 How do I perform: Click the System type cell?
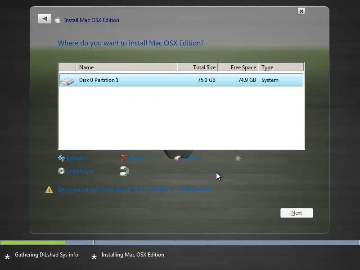270,80
